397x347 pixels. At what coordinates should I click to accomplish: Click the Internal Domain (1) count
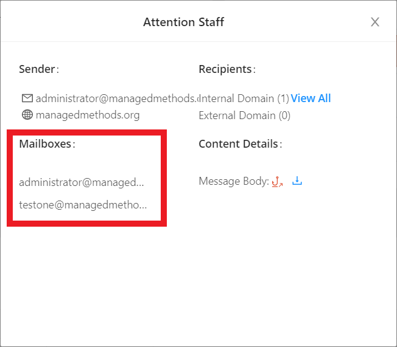[244, 98]
